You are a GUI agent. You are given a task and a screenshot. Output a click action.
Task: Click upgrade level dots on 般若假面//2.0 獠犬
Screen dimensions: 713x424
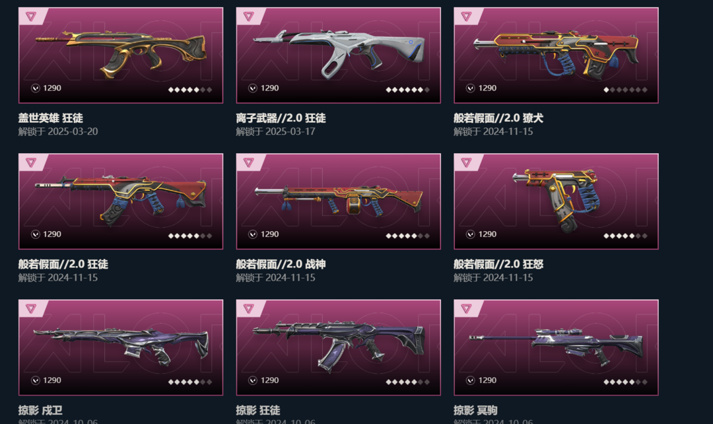click(x=625, y=90)
